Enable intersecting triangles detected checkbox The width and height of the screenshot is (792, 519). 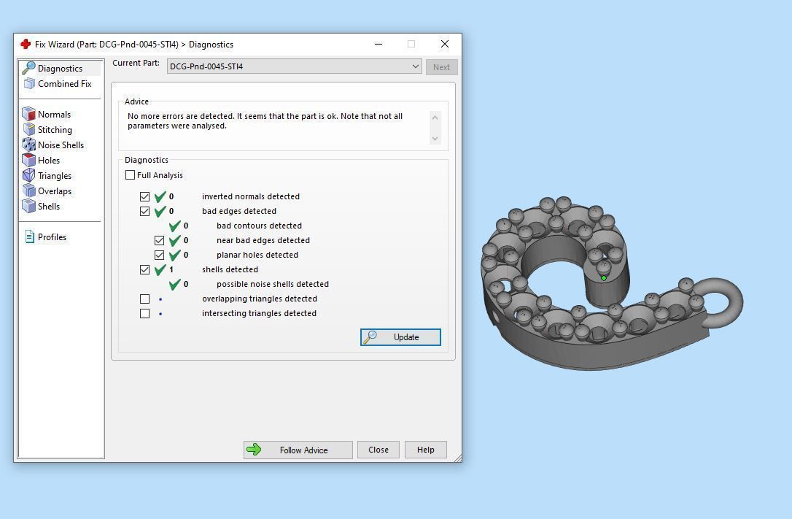pos(145,314)
